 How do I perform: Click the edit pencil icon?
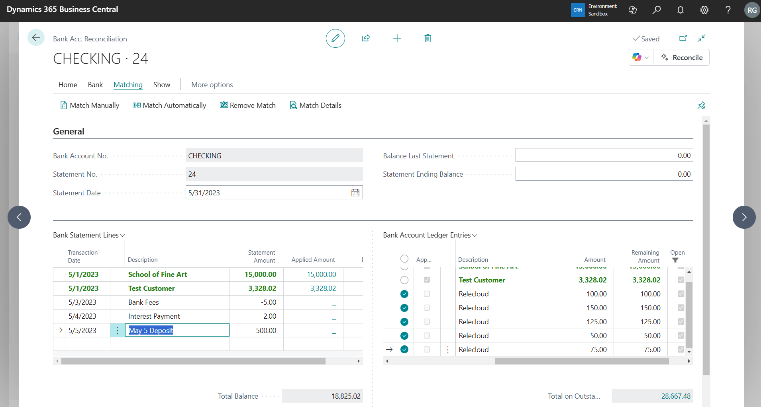[335, 38]
